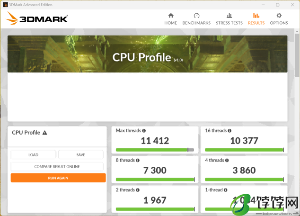300x216 pixels.
Task: Click the CPU Profile banner image
Action: (147, 54)
